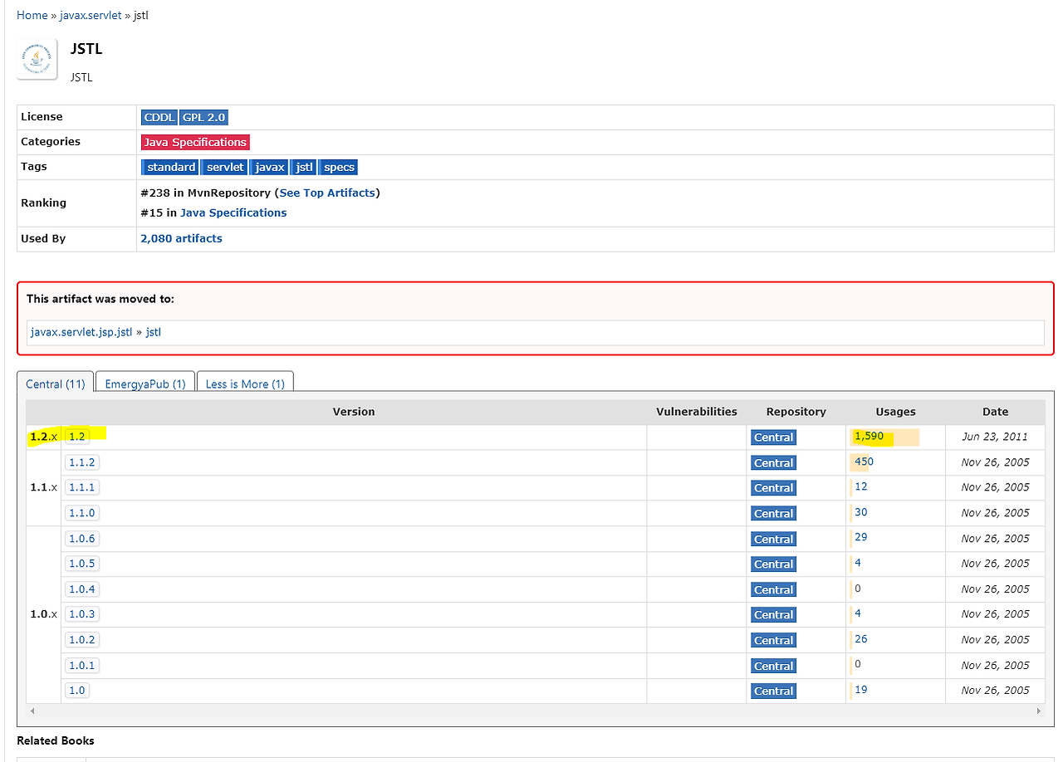This screenshot has height=762, width=1063.
Task: Follow the moved-to jstl artifact link
Action: pyautogui.click(x=154, y=332)
